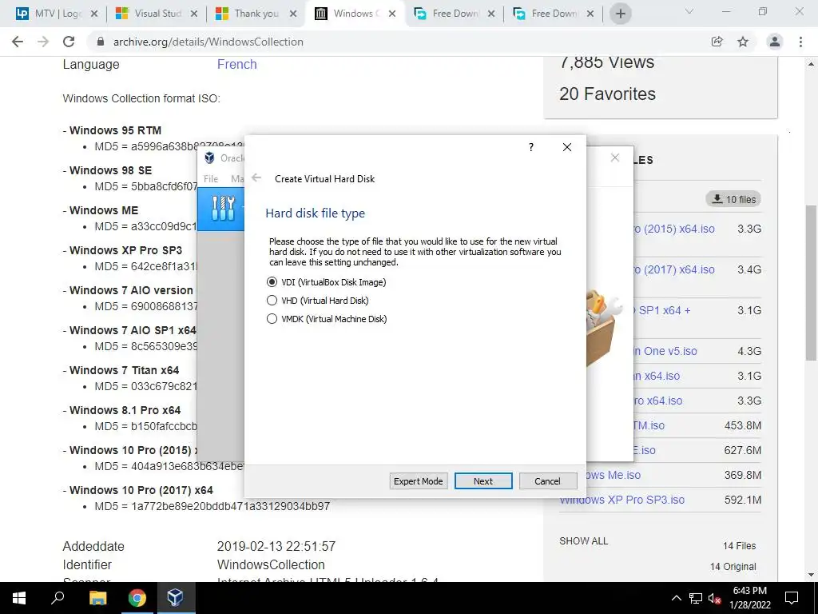
Task: Close the MTV | Logo tab
Action: 94,14
